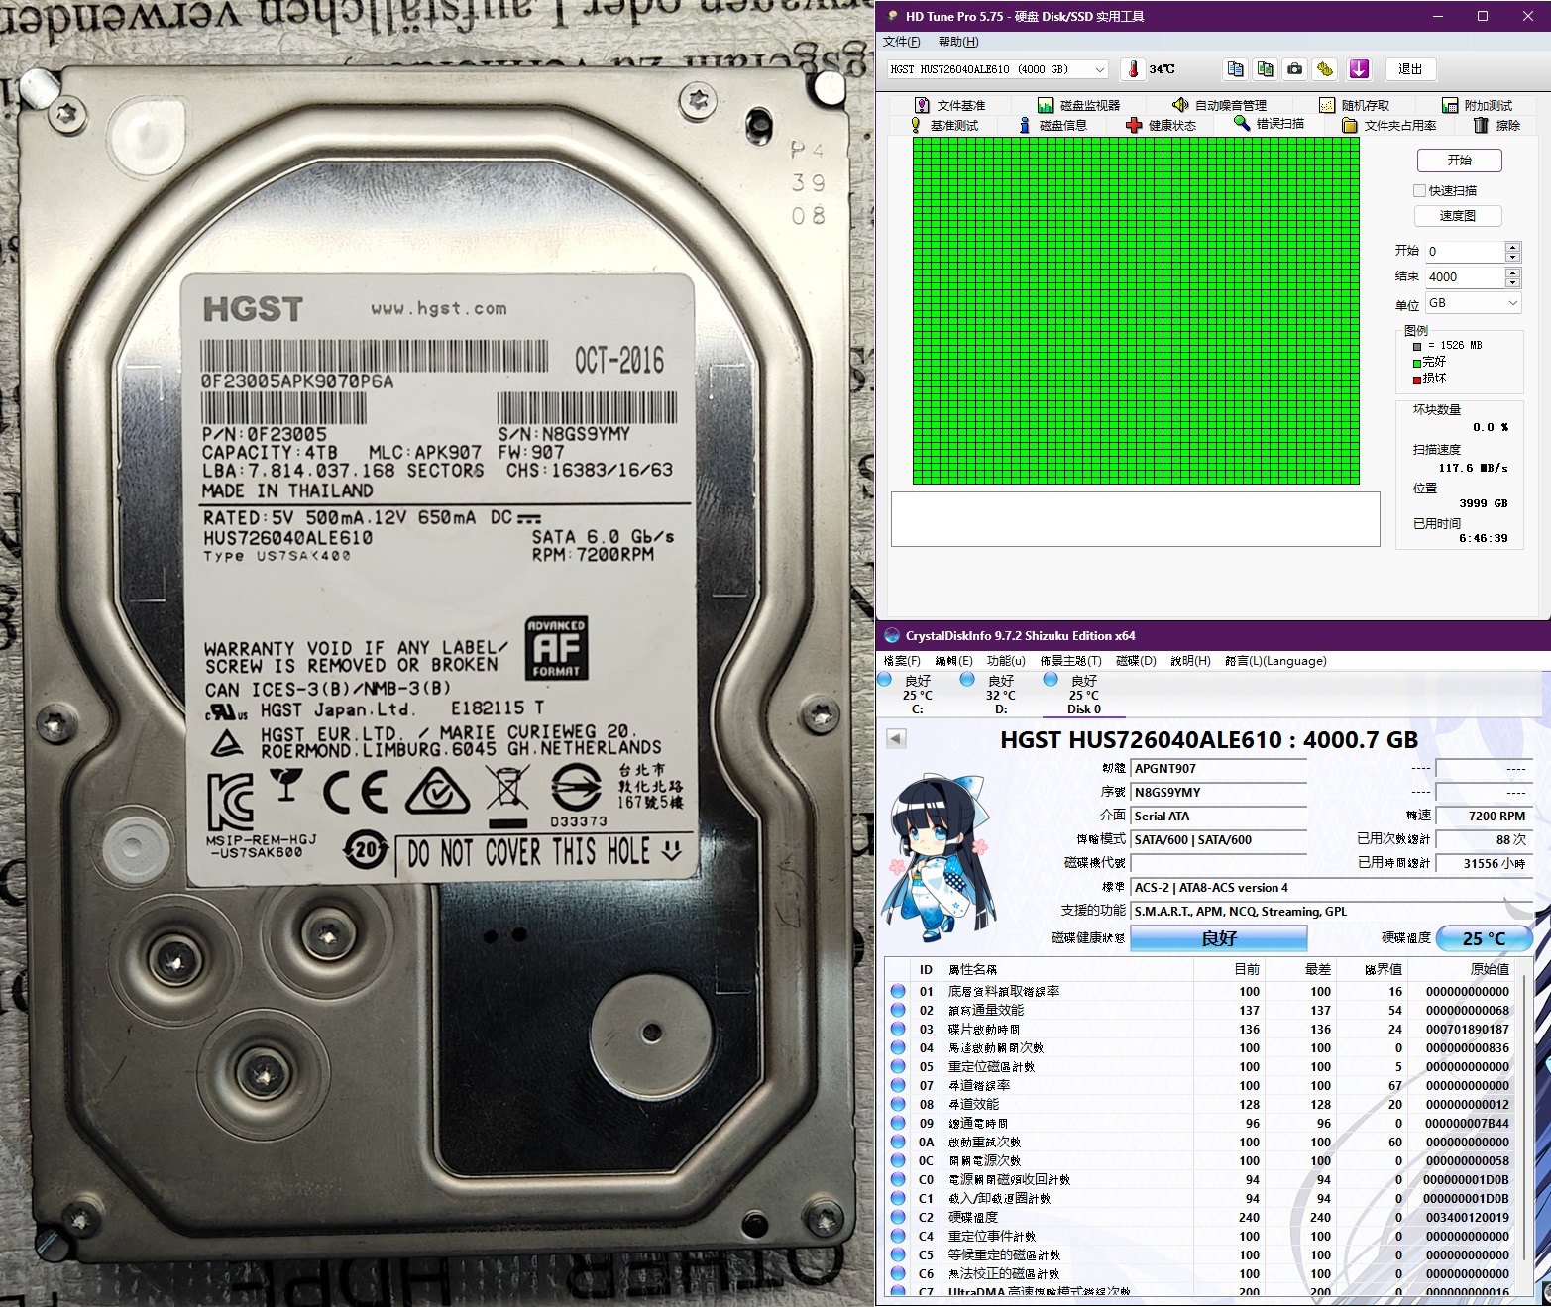1551x1307 pixels.
Task: Open the GB unit dropdown in HD Tune
Action: pos(1473,303)
